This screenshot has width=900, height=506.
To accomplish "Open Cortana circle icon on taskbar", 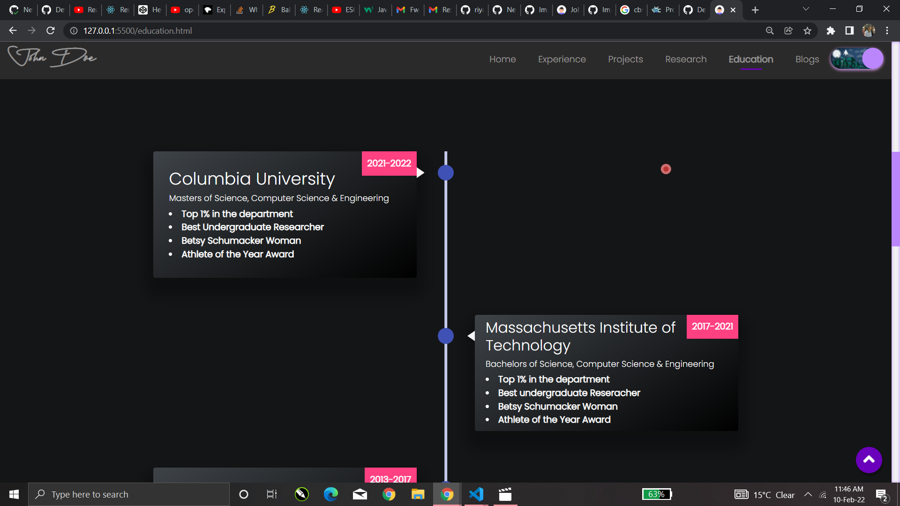I will (244, 494).
